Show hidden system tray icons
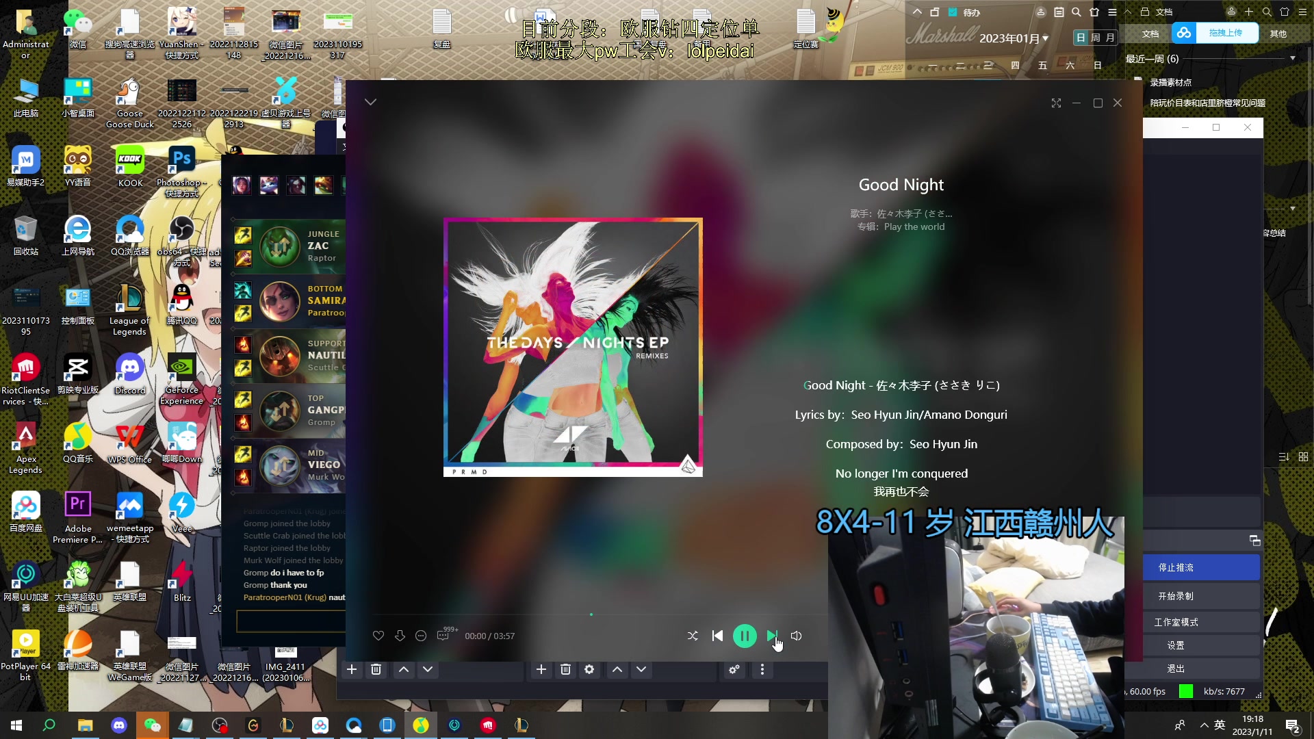 [1204, 725]
